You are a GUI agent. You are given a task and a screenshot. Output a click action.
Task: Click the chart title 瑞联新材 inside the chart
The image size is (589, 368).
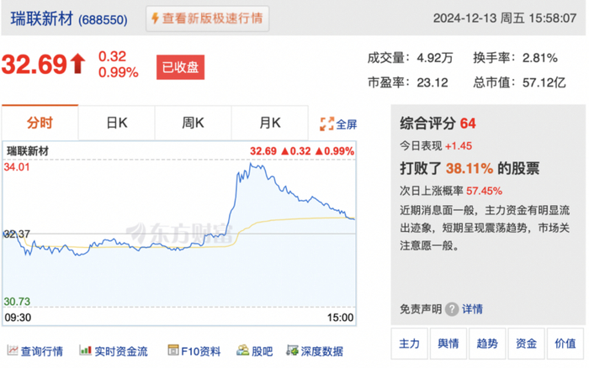(x=28, y=151)
